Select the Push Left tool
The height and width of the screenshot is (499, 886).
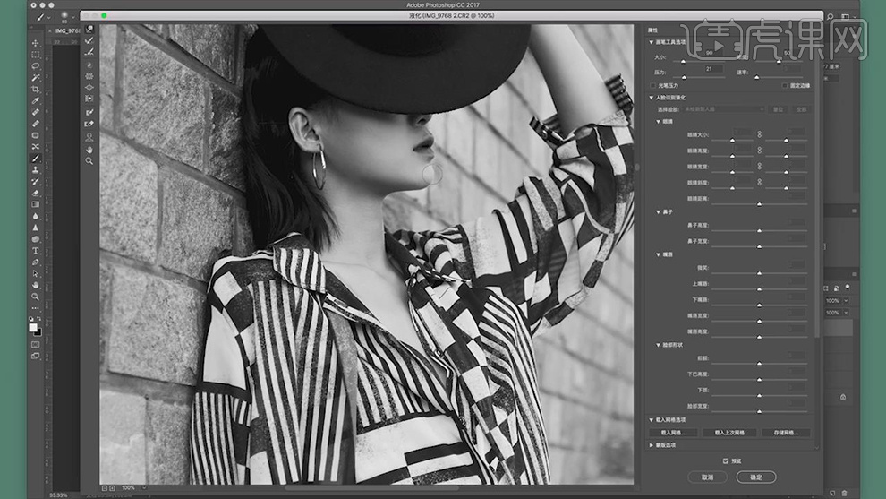pos(89,99)
